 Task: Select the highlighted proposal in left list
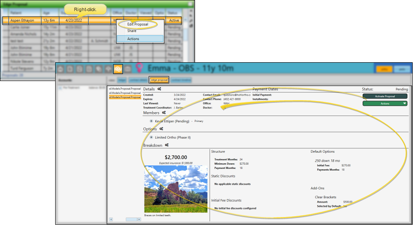coord(124,97)
